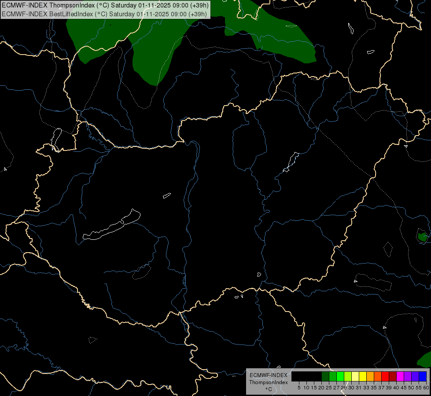The width and height of the screenshot is (431, 396).
Task: Click the legend value 37
Action: tap(381, 388)
